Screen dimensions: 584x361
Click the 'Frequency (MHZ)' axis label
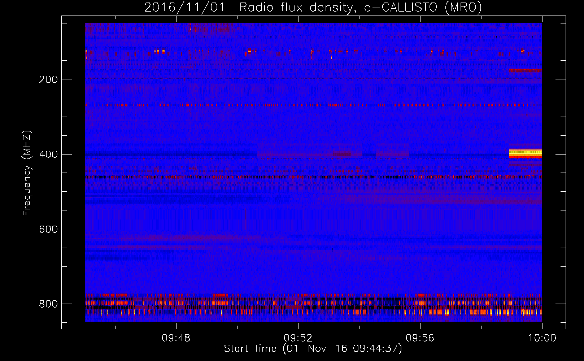pos(27,173)
